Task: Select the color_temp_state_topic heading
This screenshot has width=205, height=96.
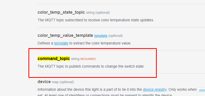Action: click(61, 12)
